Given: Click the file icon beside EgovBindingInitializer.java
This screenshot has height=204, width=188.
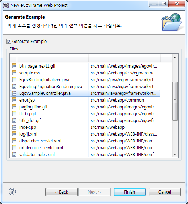Looking at the screenshot, I should point(14,79).
